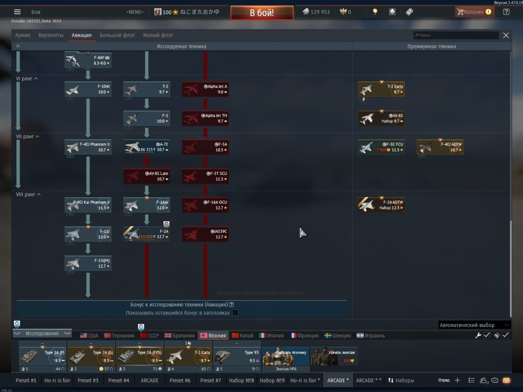This screenshot has width=523, height=392.
Task: Click the ammo refill stripes icon
Action: (x=496, y=335)
